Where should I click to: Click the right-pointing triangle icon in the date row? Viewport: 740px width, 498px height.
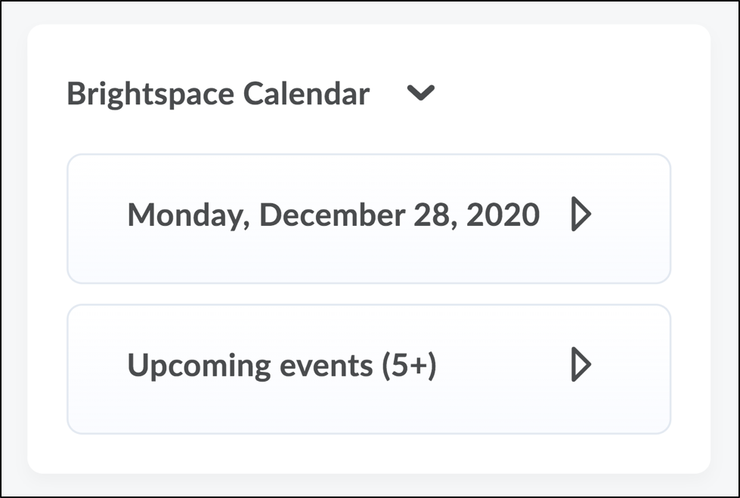click(580, 215)
